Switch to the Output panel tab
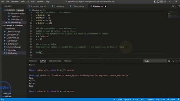 tap(43, 61)
